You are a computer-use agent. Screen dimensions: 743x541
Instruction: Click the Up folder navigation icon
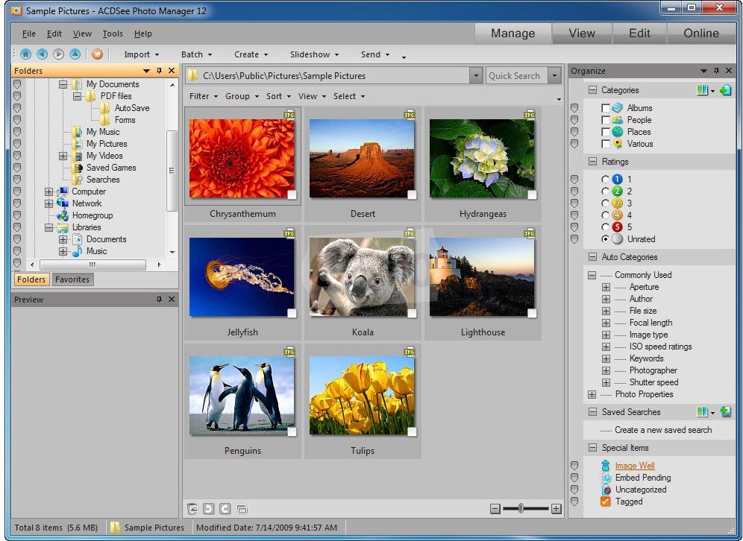coord(75,54)
